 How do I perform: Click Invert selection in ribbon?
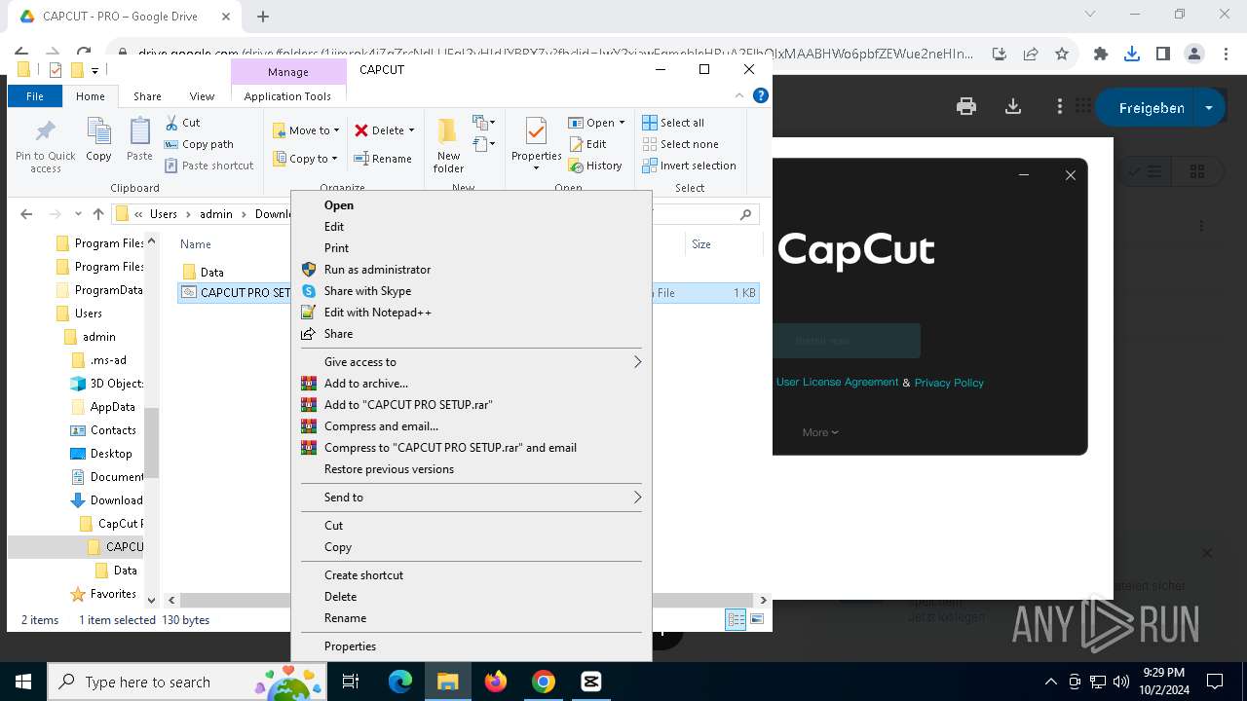coord(689,166)
